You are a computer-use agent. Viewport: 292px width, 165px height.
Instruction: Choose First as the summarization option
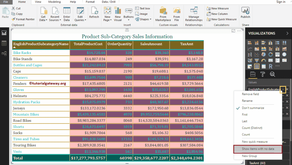[245, 115]
